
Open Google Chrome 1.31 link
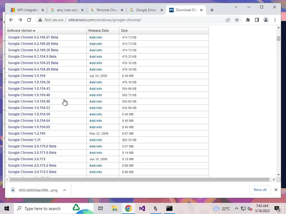click(24, 140)
